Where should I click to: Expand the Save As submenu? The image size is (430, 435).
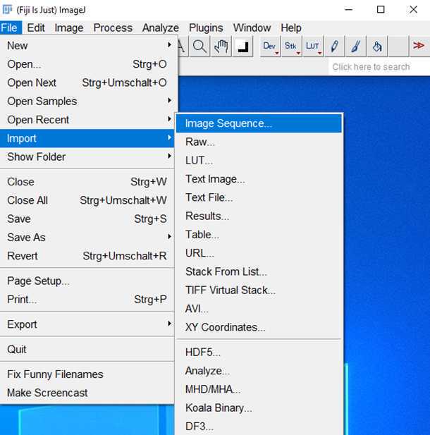(x=87, y=238)
